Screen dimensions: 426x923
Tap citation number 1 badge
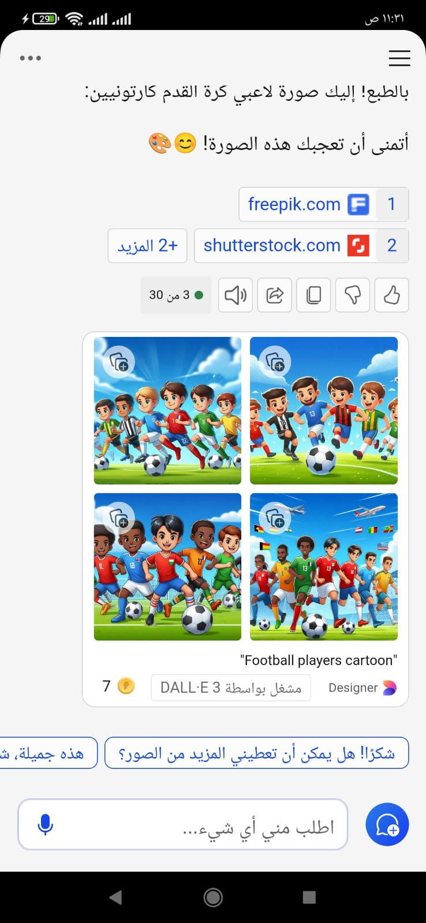[391, 204]
